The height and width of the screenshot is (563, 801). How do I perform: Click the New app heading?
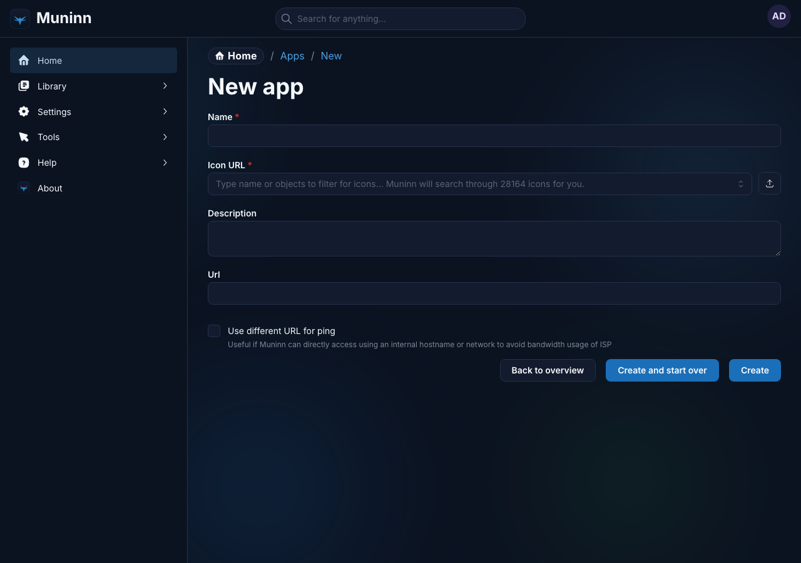(255, 86)
